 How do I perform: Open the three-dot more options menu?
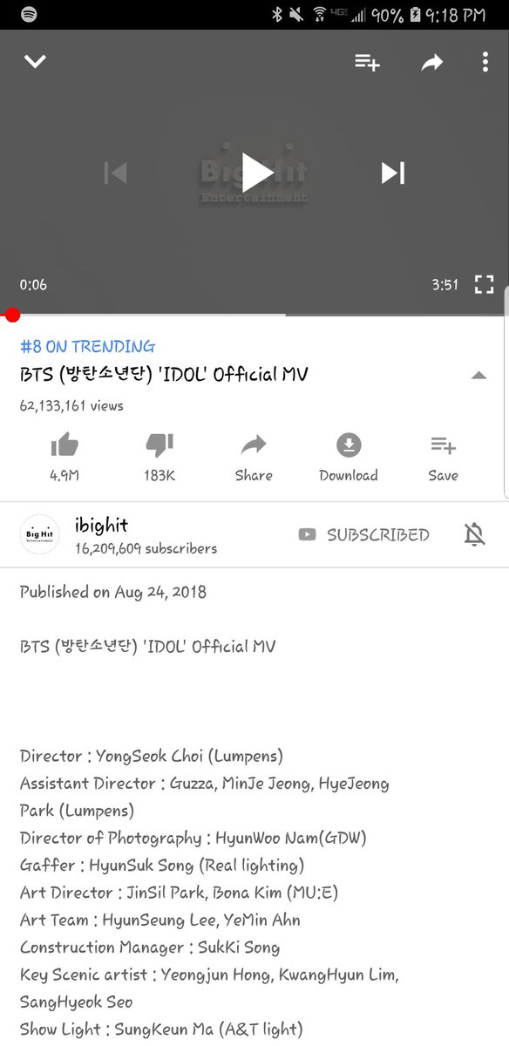pos(485,63)
